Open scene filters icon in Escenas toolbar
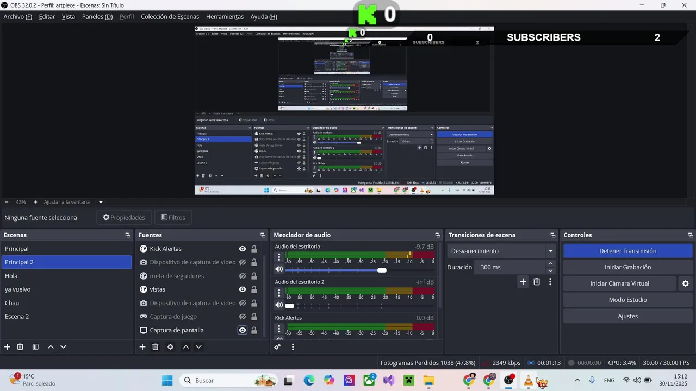The height and width of the screenshot is (391, 696). [35, 347]
